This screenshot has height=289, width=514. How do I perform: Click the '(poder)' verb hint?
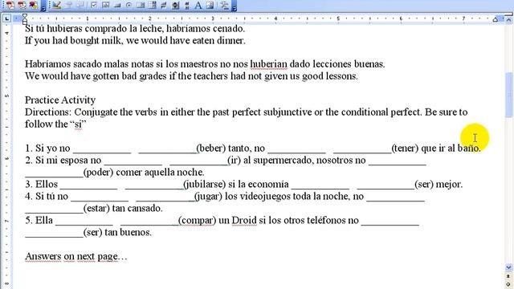pyautogui.click(x=98, y=173)
